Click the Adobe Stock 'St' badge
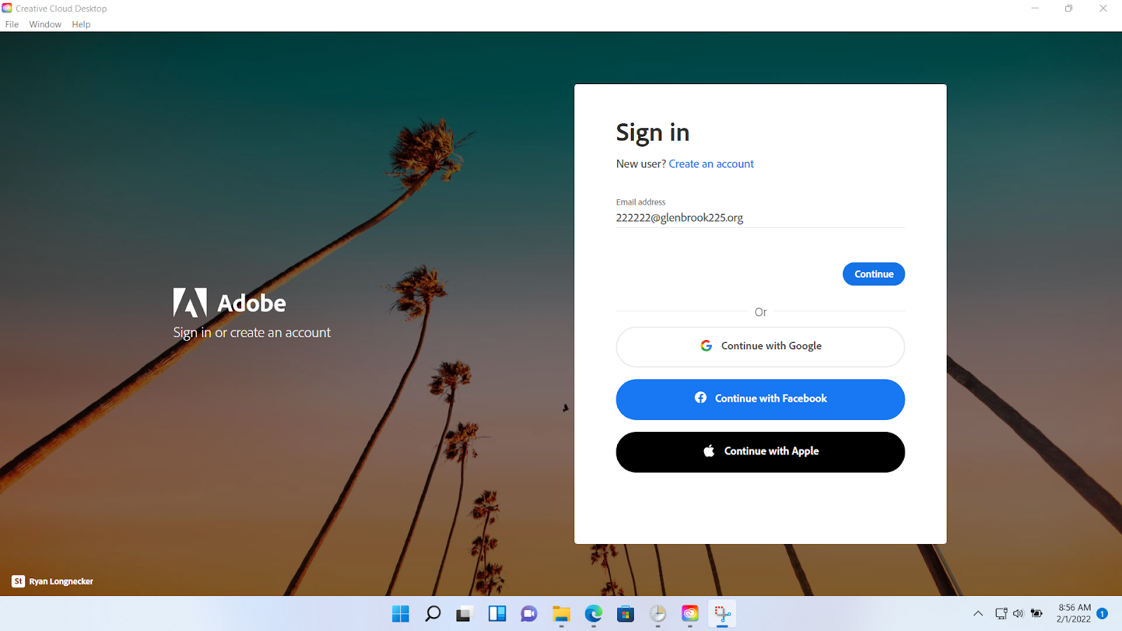The height and width of the screenshot is (631, 1122). (18, 581)
